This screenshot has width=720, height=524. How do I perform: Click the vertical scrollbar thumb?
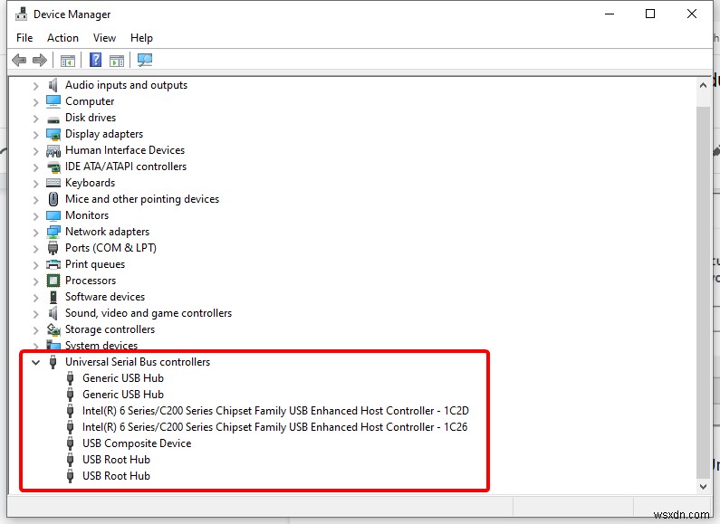pyautogui.click(x=703, y=292)
